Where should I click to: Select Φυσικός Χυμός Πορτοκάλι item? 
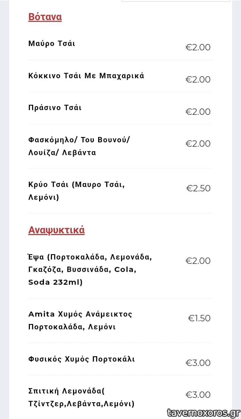81,359
